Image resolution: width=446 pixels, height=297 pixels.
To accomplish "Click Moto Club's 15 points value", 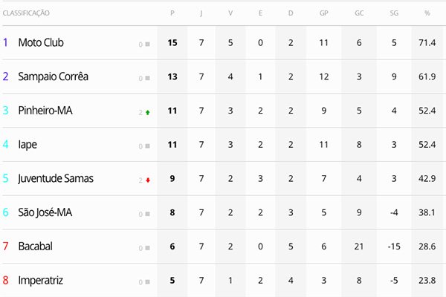I will coord(172,42).
